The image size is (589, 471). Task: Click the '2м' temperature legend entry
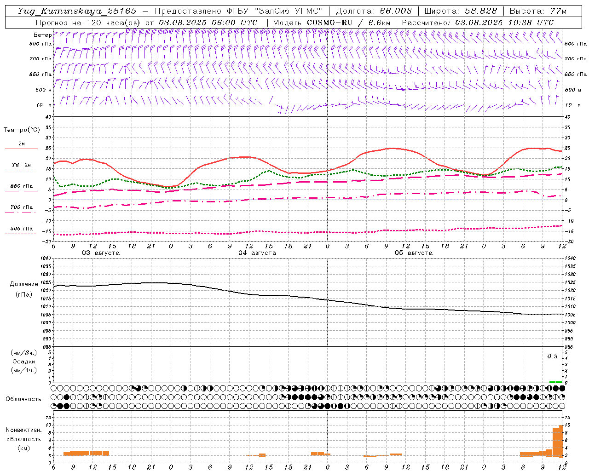tap(22, 144)
